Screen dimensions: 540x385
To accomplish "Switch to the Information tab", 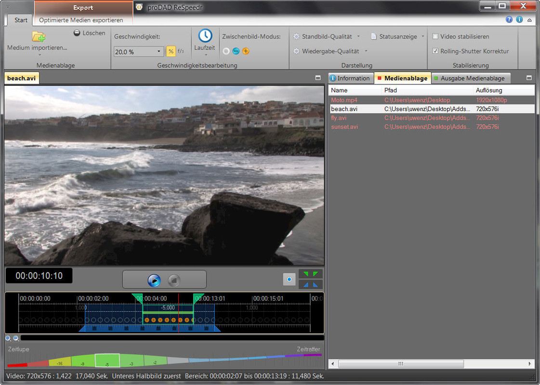I will point(350,78).
